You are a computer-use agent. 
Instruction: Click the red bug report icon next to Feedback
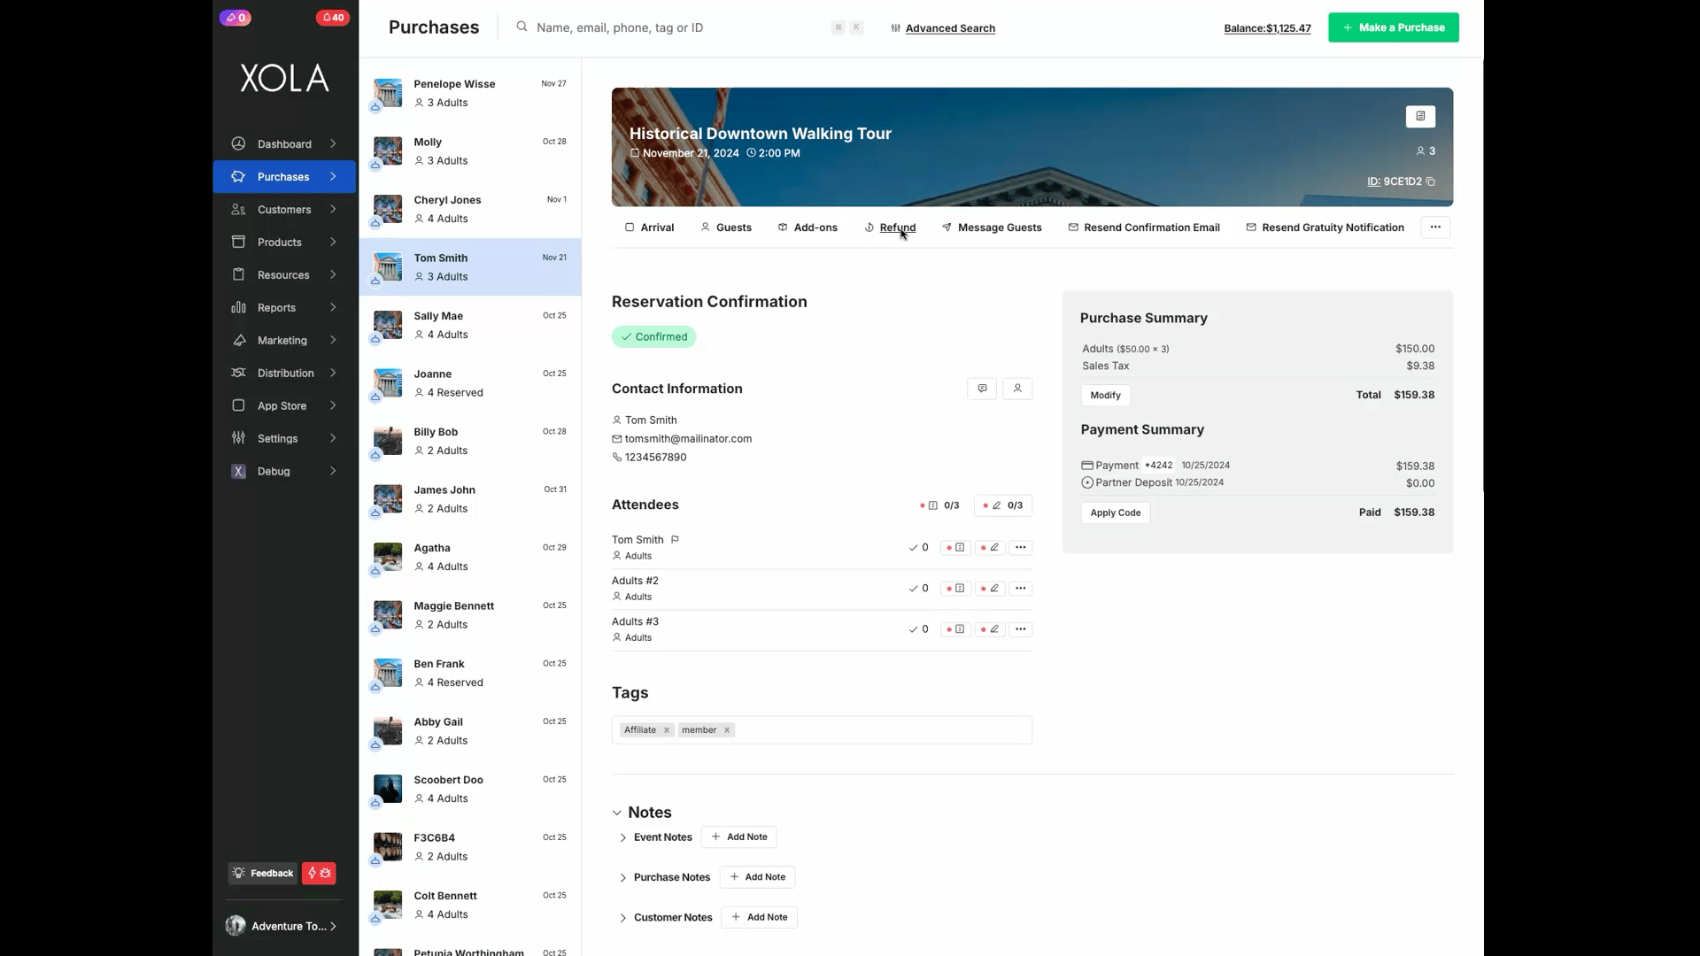(319, 873)
